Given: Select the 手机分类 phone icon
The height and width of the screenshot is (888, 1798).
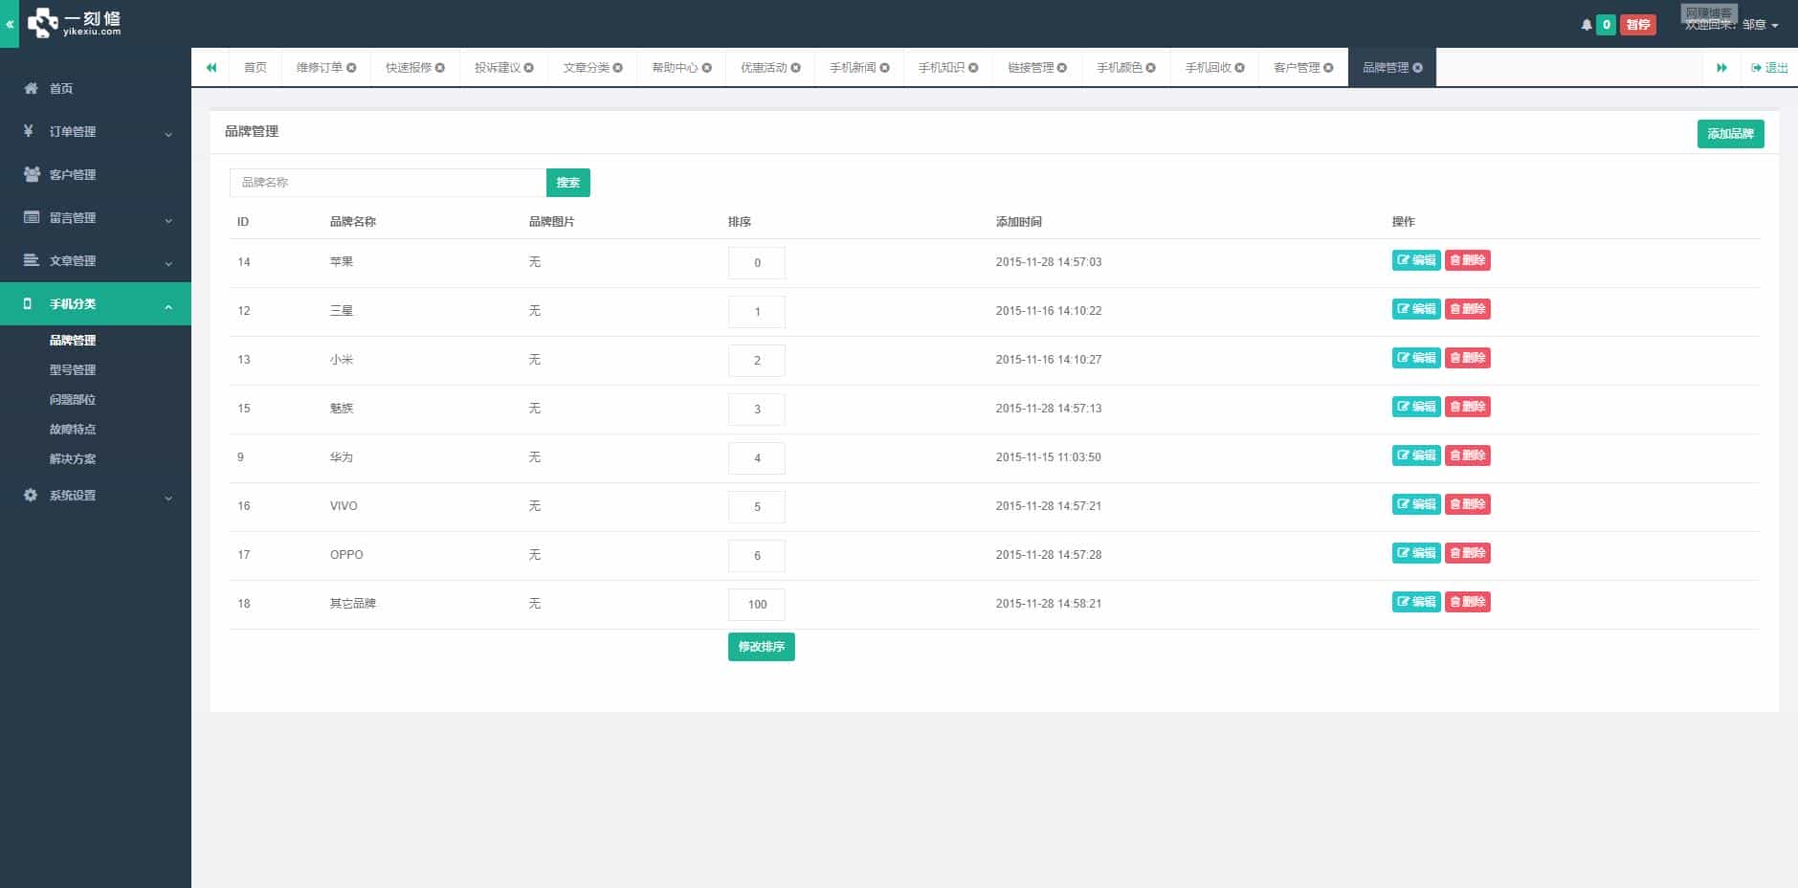Looking at the screenshot, I should (29, 303).
